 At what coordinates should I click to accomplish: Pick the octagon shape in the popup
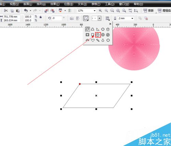108,40
